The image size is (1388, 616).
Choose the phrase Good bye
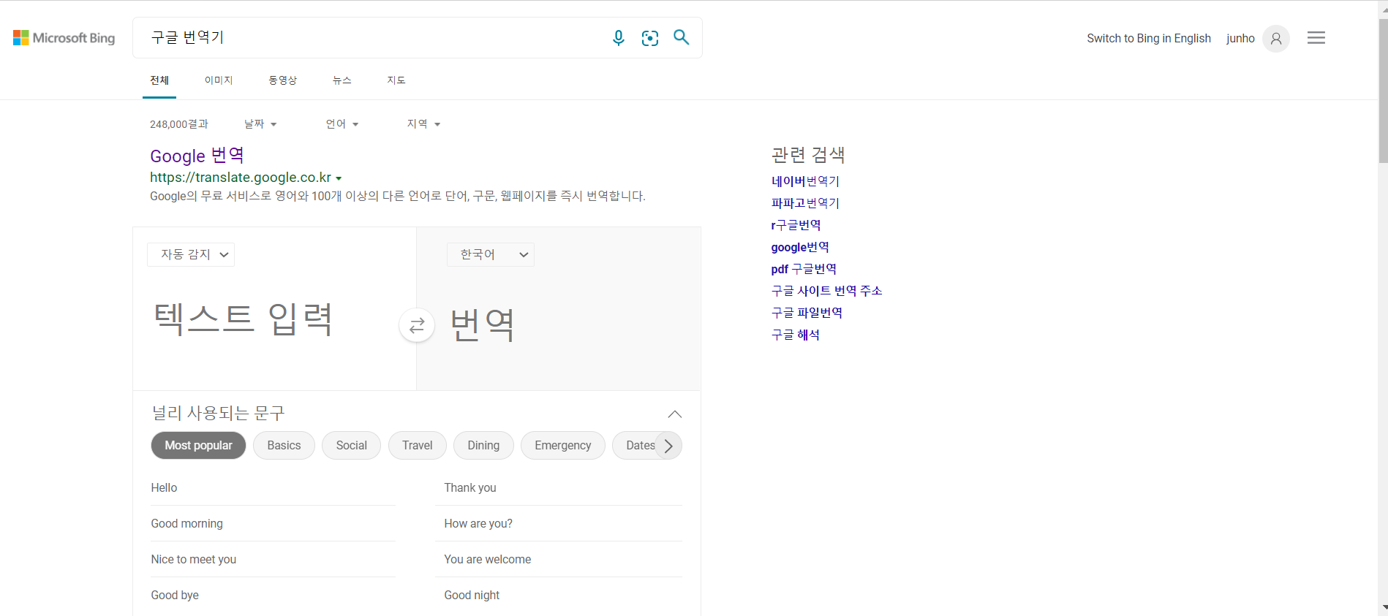[175, 596]
